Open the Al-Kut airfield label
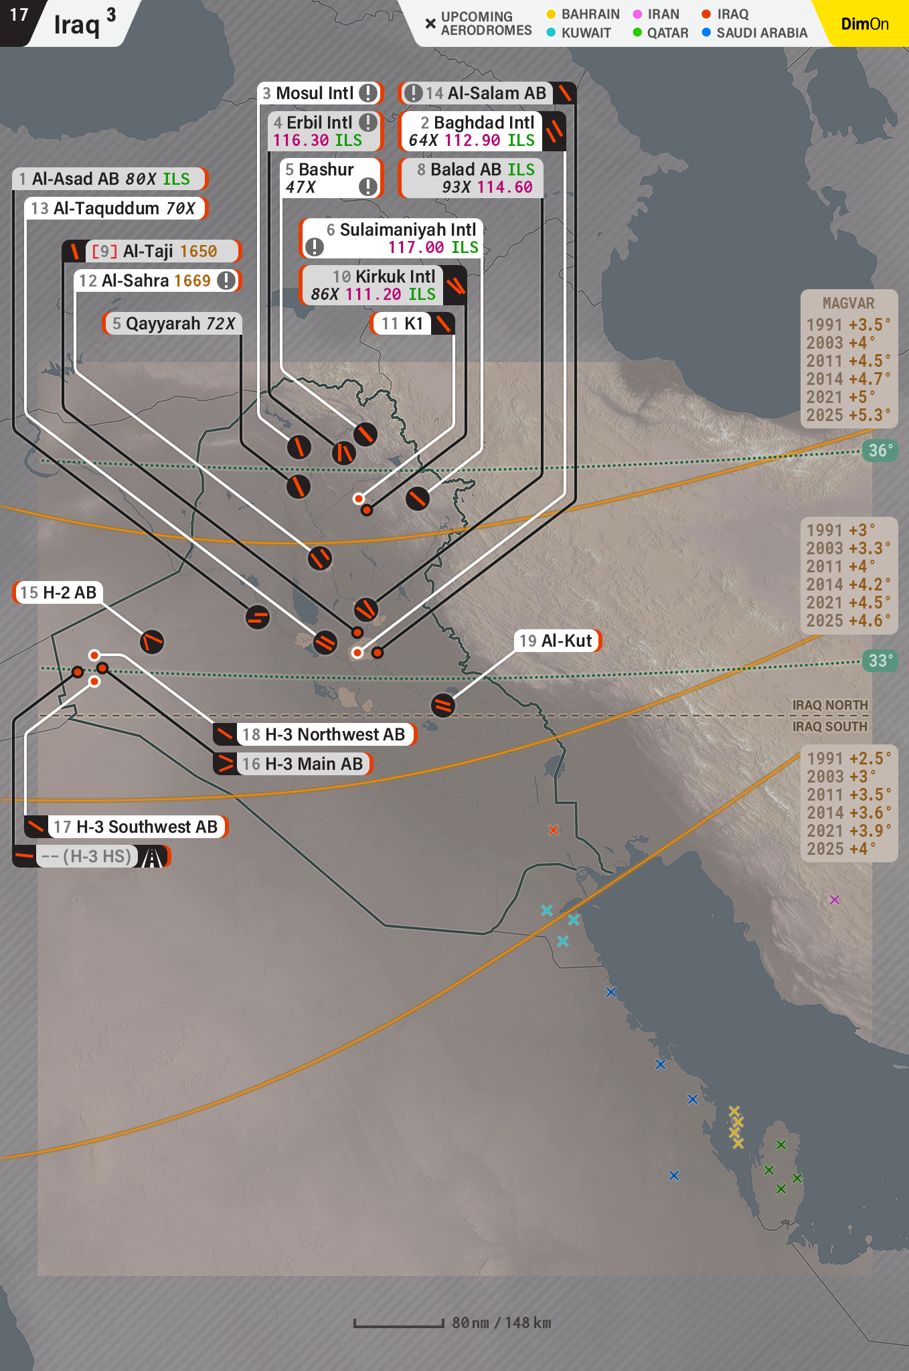 click(557, 641)
